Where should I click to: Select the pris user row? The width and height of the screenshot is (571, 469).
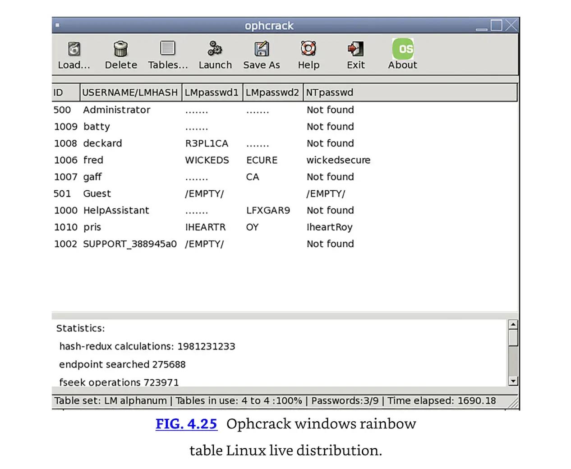pos(92,227)
